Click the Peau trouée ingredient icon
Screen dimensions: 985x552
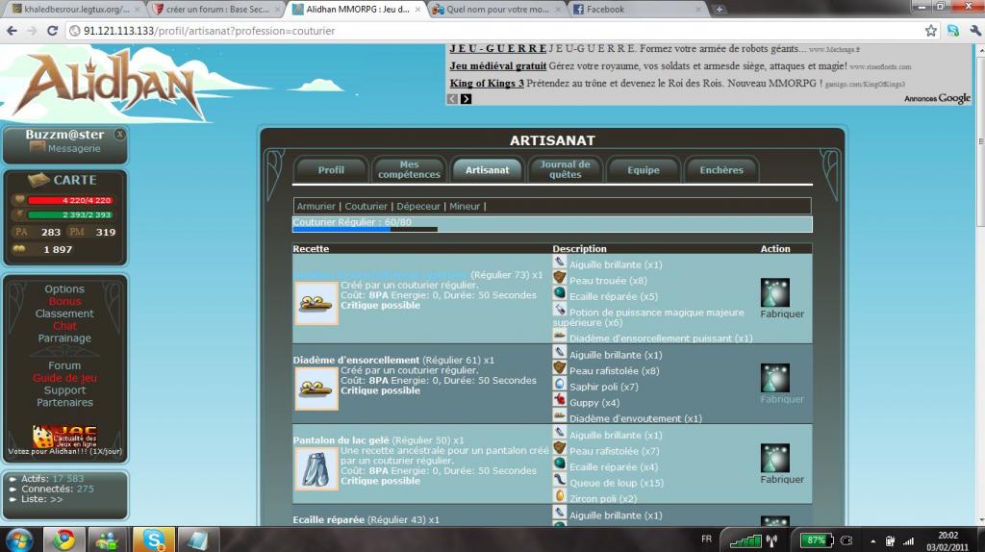(x=559, y=279)
